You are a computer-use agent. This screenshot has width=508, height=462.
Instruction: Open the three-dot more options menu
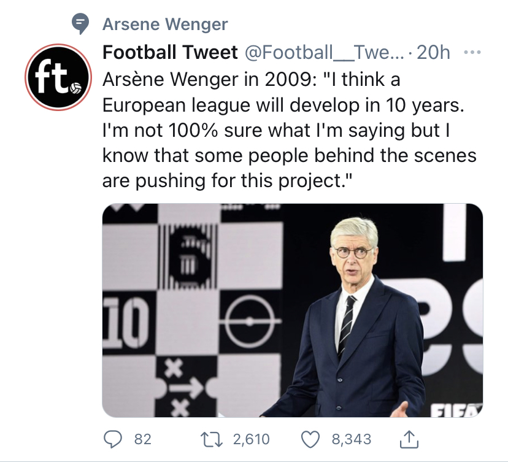[x=472, y=52]
